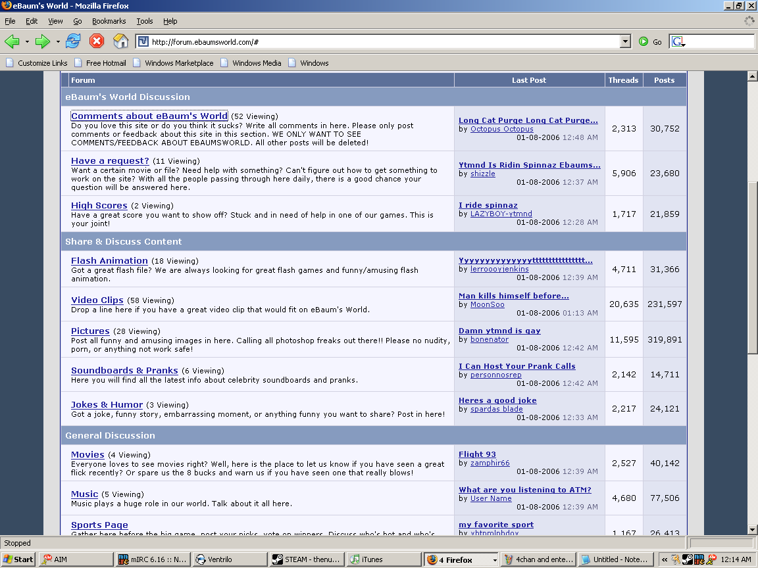Expand the Firefox taskbar group dropdown

pyautogui.click(x=494, y=560)
